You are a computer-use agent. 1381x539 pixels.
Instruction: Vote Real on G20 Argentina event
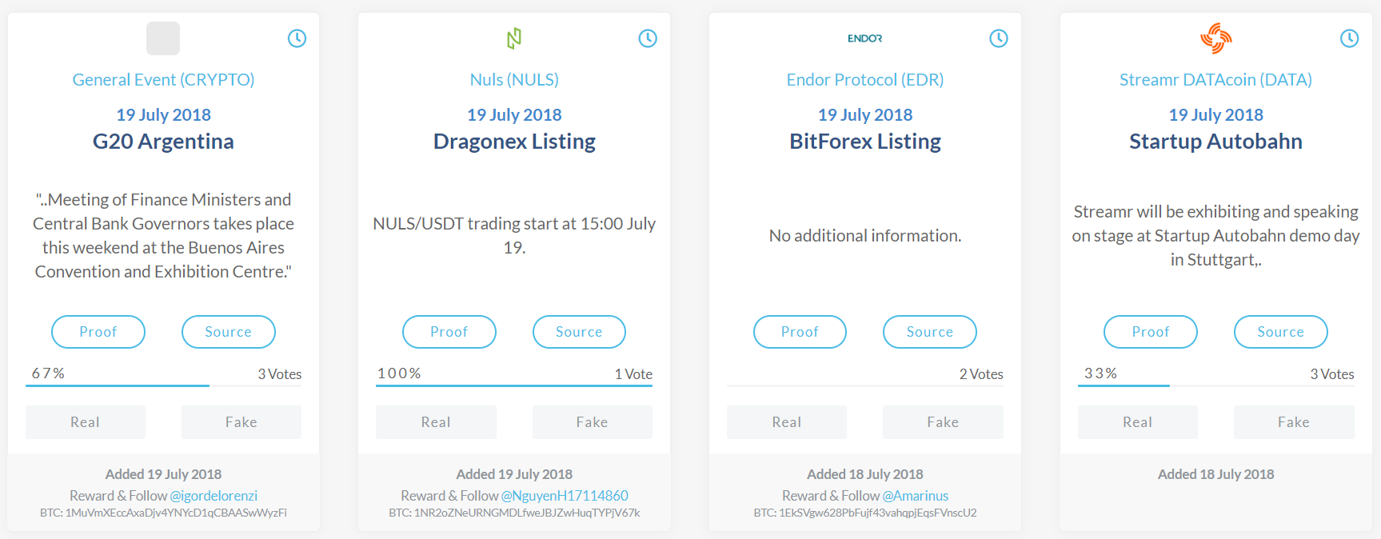(86, 422)
